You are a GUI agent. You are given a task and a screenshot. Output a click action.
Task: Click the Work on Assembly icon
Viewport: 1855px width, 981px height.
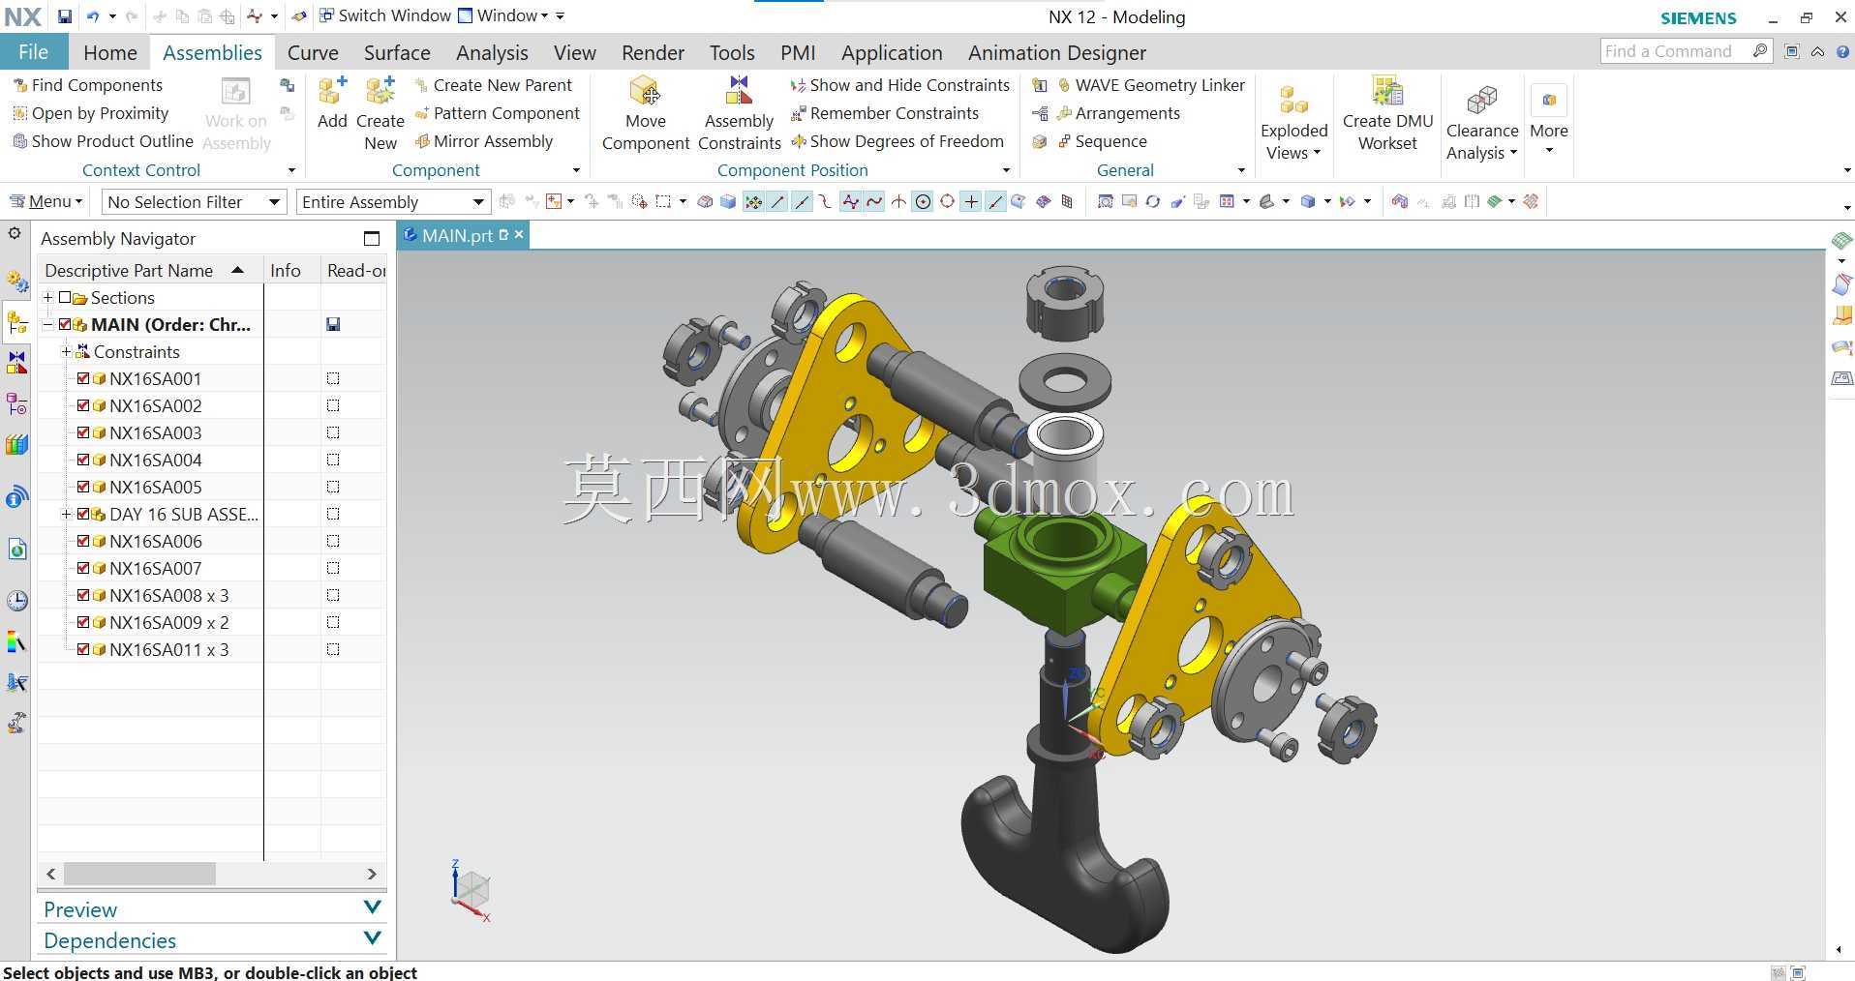[x=235, y=92]
